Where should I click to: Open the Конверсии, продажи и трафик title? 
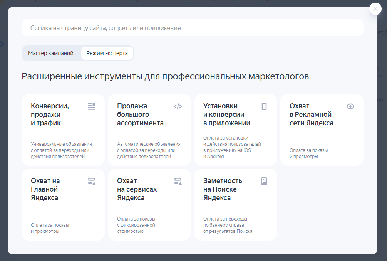(50, 115)
